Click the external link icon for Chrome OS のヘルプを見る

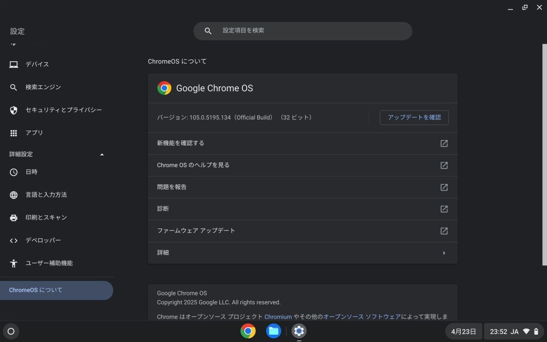click(x=444, y=165)
